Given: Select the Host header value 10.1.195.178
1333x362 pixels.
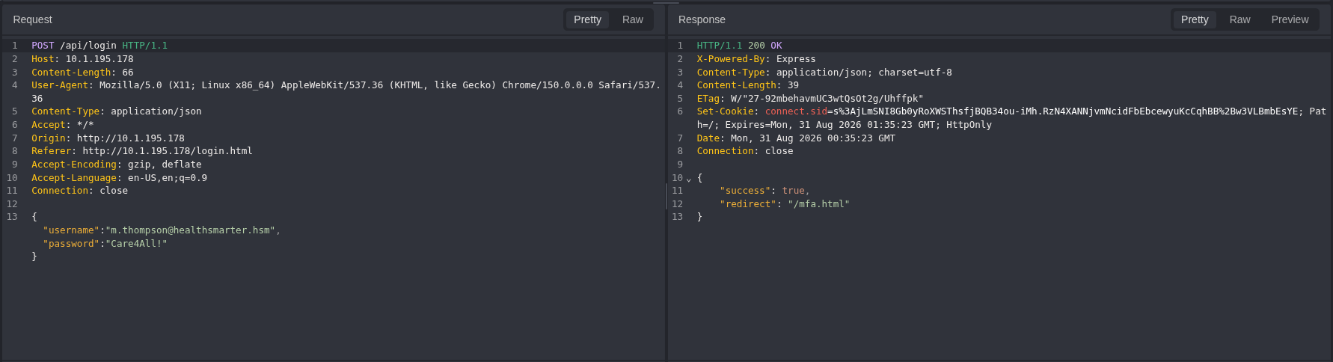Looking at the screenshot, I should point(99,59).
